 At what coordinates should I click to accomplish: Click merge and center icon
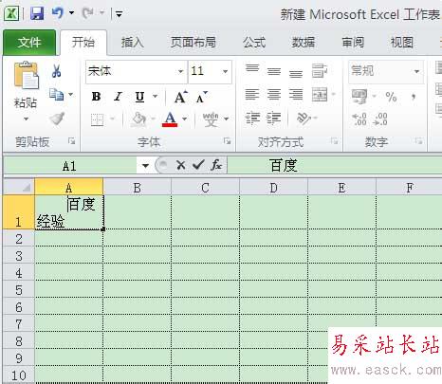[x=320, y=95]
